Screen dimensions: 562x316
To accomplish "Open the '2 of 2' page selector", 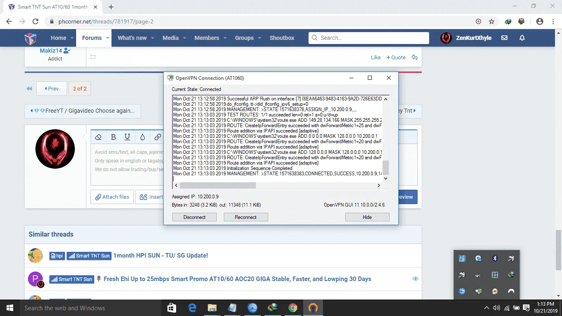I will click(x=80, y=88).
